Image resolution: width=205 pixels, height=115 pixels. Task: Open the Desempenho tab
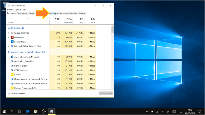(22, 13)
